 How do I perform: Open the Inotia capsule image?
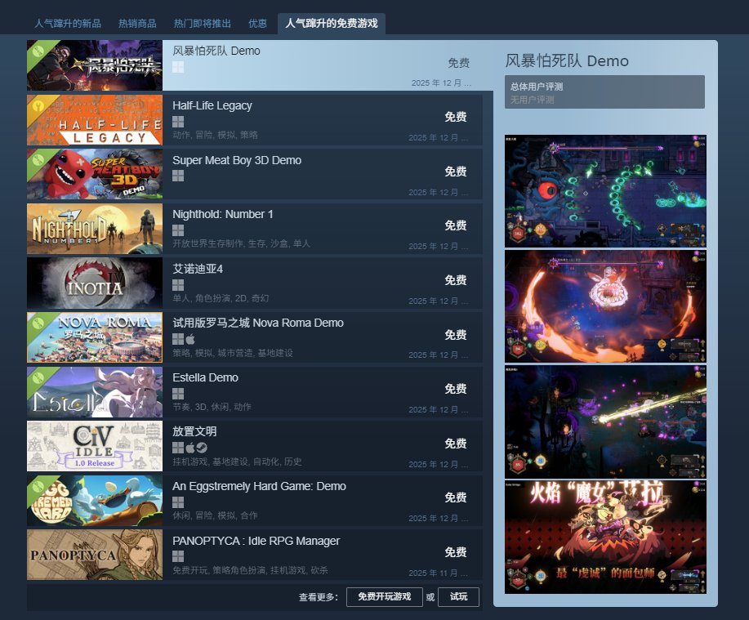[x=95, y=283]
